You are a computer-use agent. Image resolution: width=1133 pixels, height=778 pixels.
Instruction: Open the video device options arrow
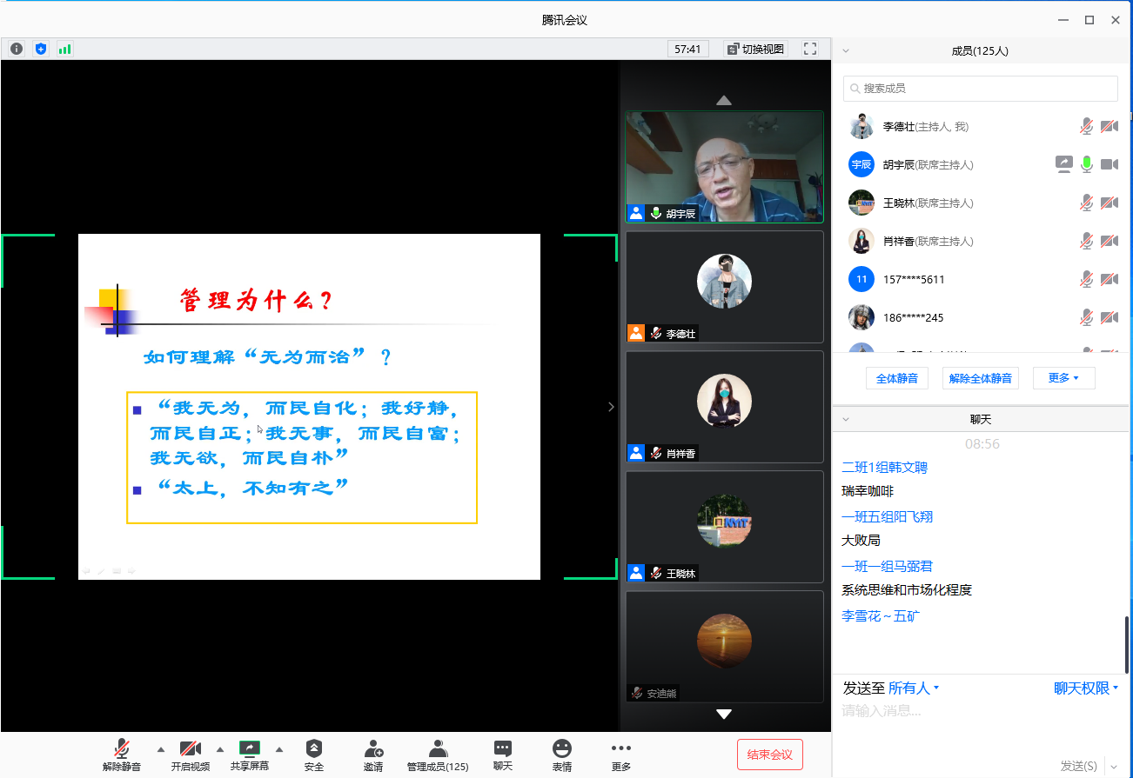coord(219,748)
